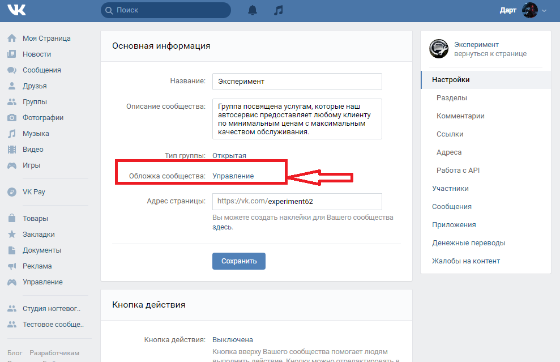Open Управление link for community cover
The width and height of the screenshot is (560, 362).
pos(233,176)
